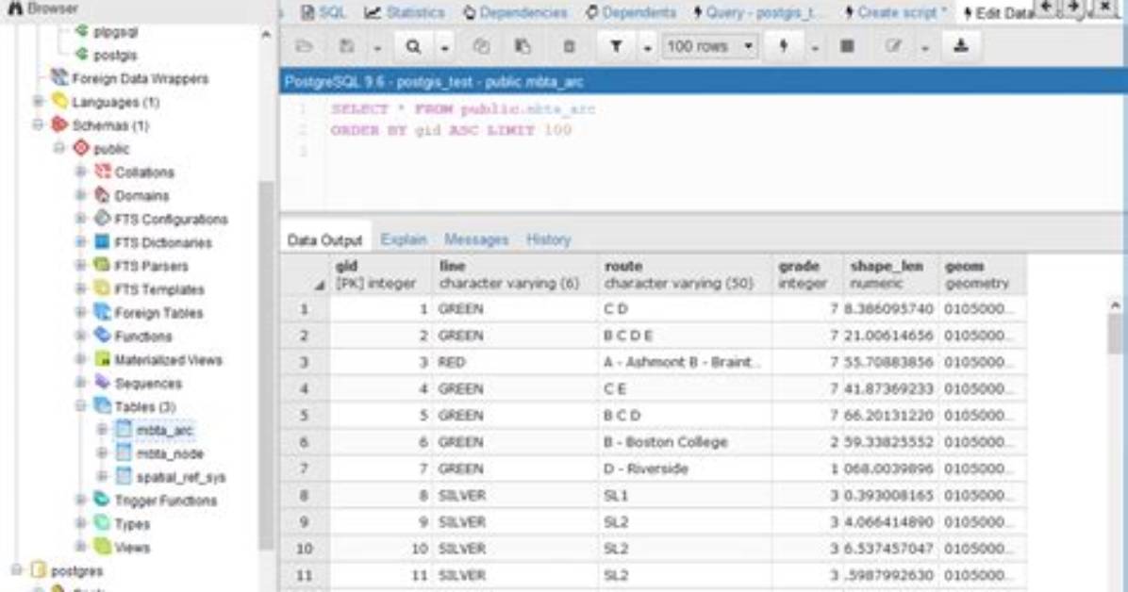Select the Types tree item
The image size is (1128, 592).
pyautogui.click(x=132, y=524)
